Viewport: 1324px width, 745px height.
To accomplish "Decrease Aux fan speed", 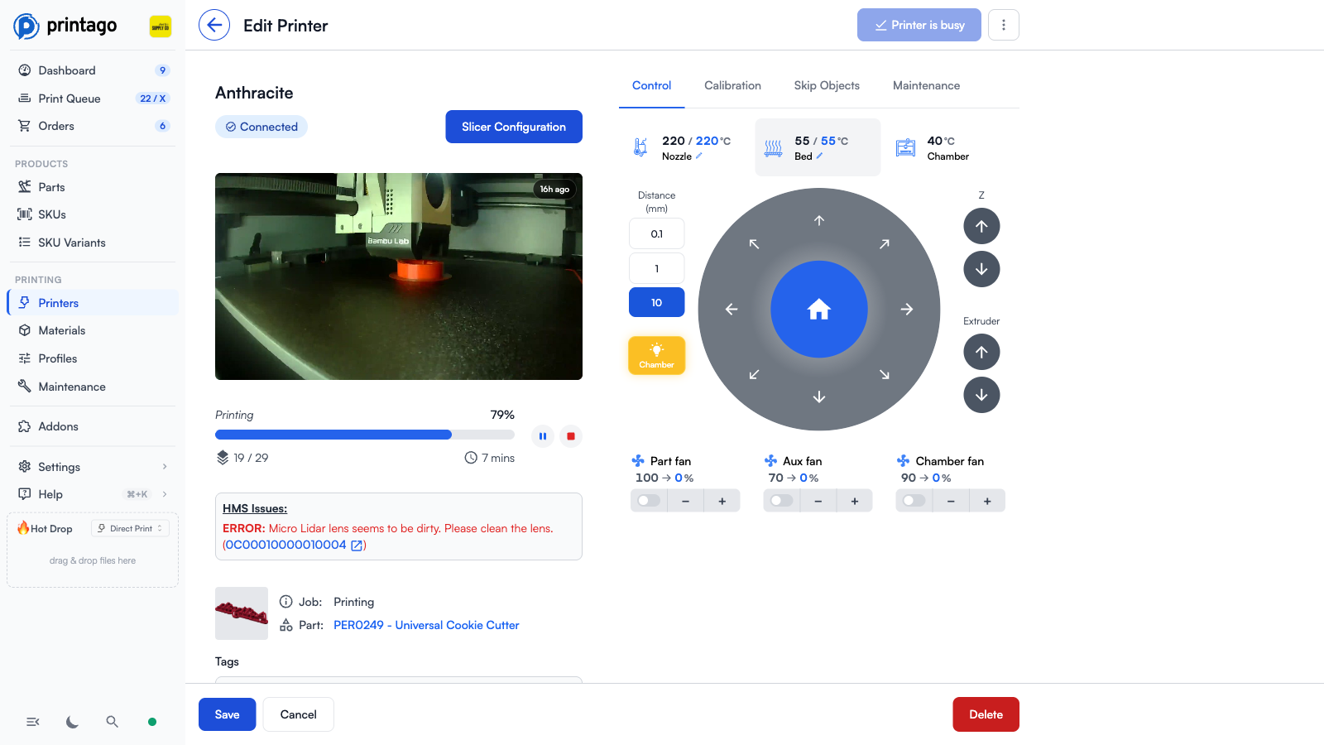I will click(x=818, y=501).
